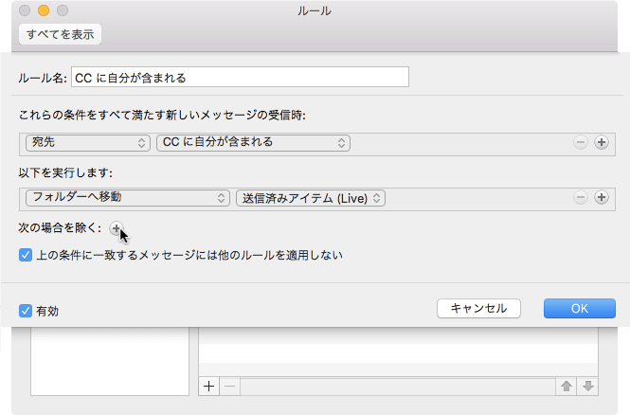Move the rule down with the down arrow
The width and height of the screenshot is (630, 415).
(x=587, y=386)
